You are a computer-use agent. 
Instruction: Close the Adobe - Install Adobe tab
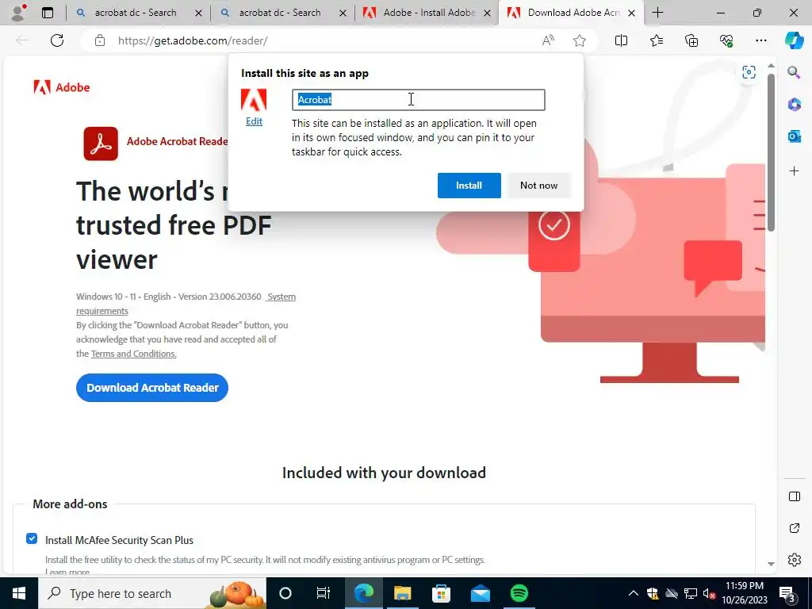coord(488,13)
